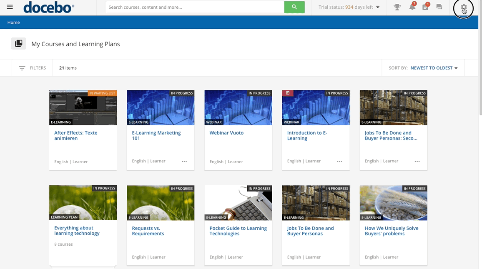Open the Sort By Newest to Oldest dropdown
The image size is (482, 269).
coord(434,68)
